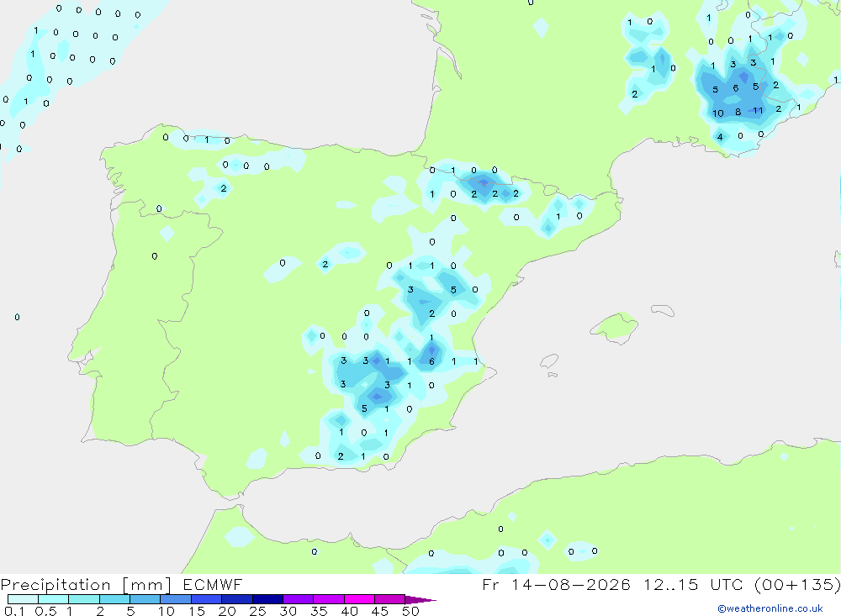841x616 pixels.
Task: Select the 35–40 mm purple legend swatch
Action: tap(329, 599)
